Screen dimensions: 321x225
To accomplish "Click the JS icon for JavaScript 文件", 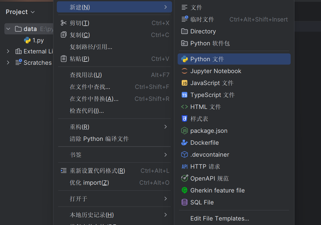I will pos(184,83).
